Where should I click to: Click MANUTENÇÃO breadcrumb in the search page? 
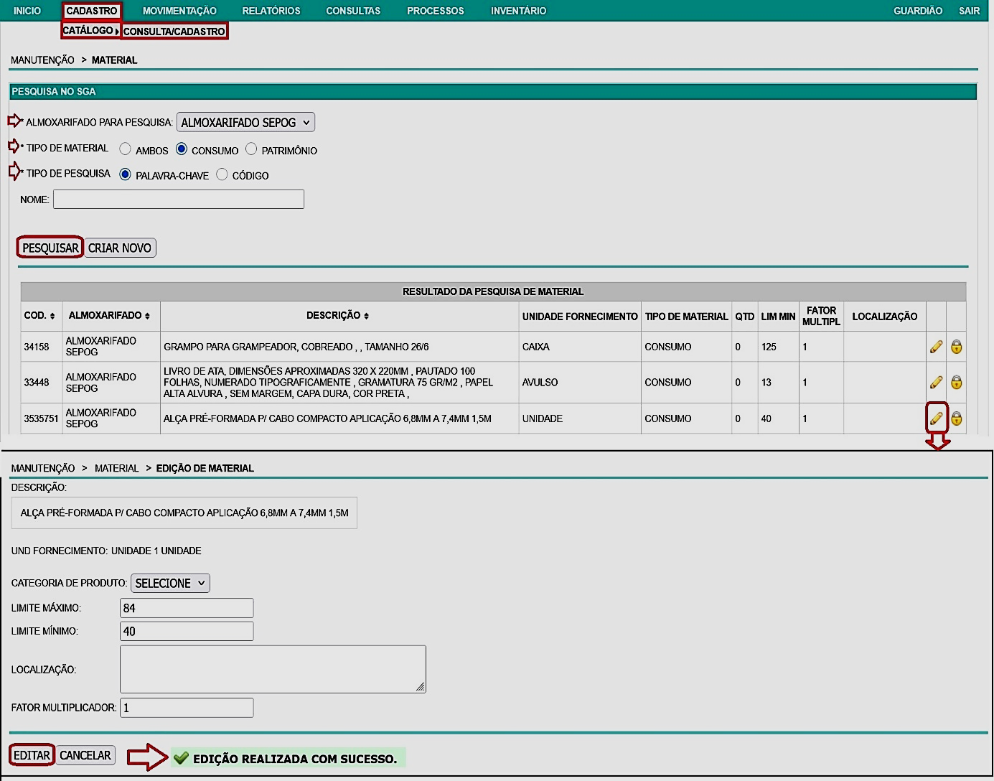42,60
